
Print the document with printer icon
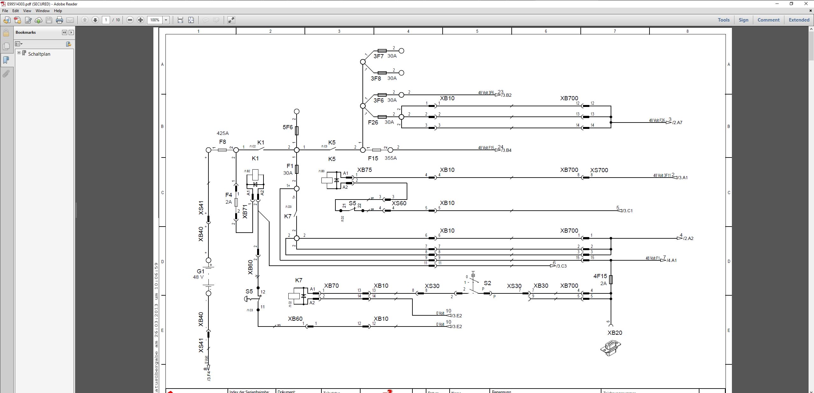point(60,20)
